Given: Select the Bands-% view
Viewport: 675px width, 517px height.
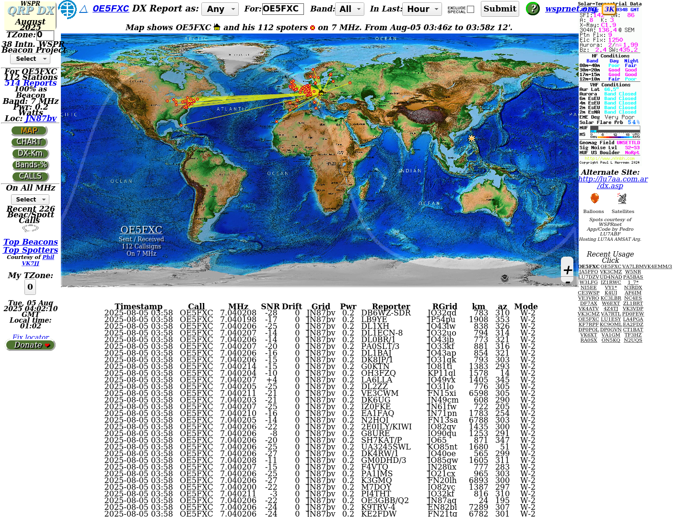Looking at the screenshot, I should (x=31, y=165).
